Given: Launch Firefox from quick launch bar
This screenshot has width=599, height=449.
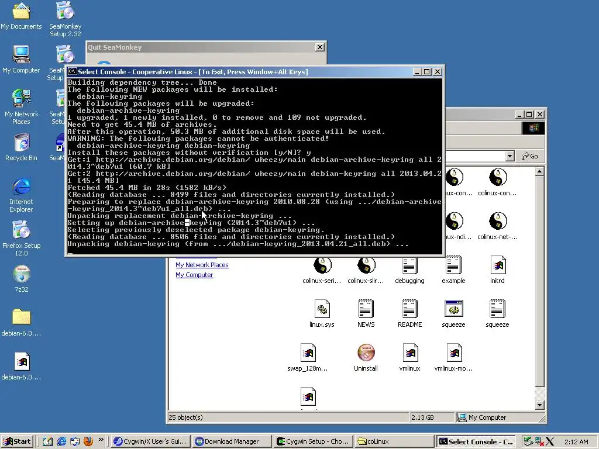Looking at the screenshot, I should tap(88, 442).
